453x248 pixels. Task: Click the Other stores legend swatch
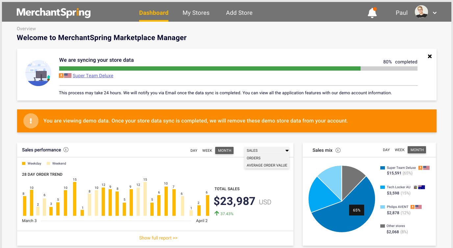click(383, 226)
